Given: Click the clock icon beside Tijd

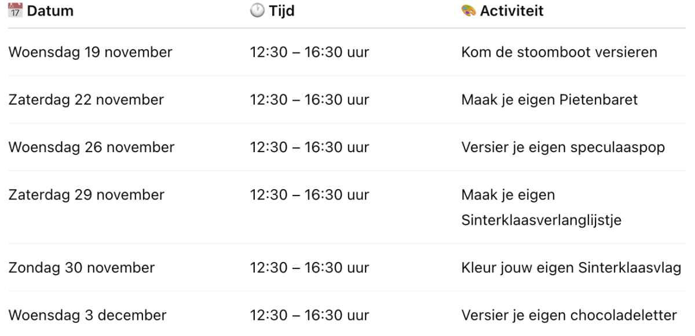Looking at the screenshot, I should click(x=257, y=12).
